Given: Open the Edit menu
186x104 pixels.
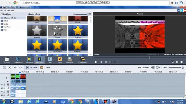Looking at the screenshot, I should pos(5,10).
